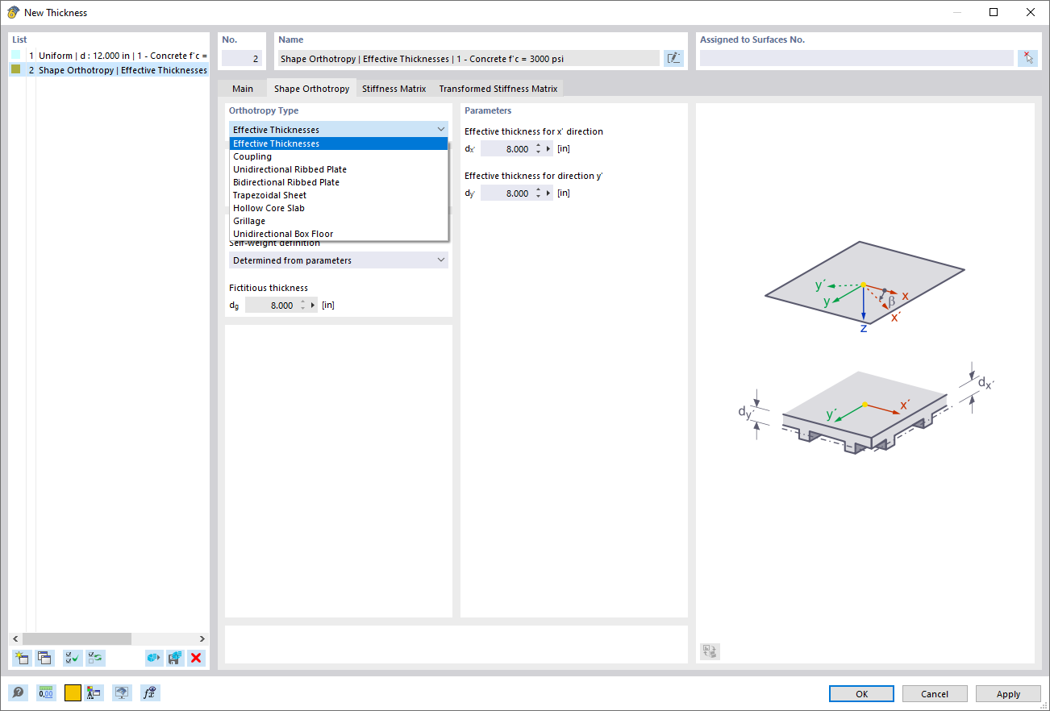Click the export thickness box icon
Image resolution: width=1050 pixels, height=711 pixels.
click(x=152, y=658)
